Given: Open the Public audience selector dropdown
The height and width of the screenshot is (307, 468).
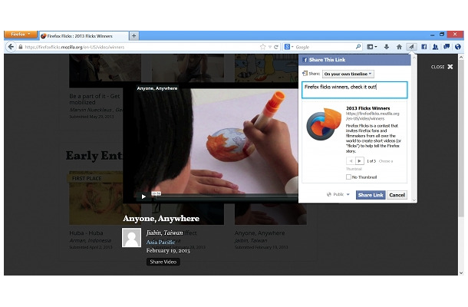Looking at the screenshot, I should pos(338,194).
